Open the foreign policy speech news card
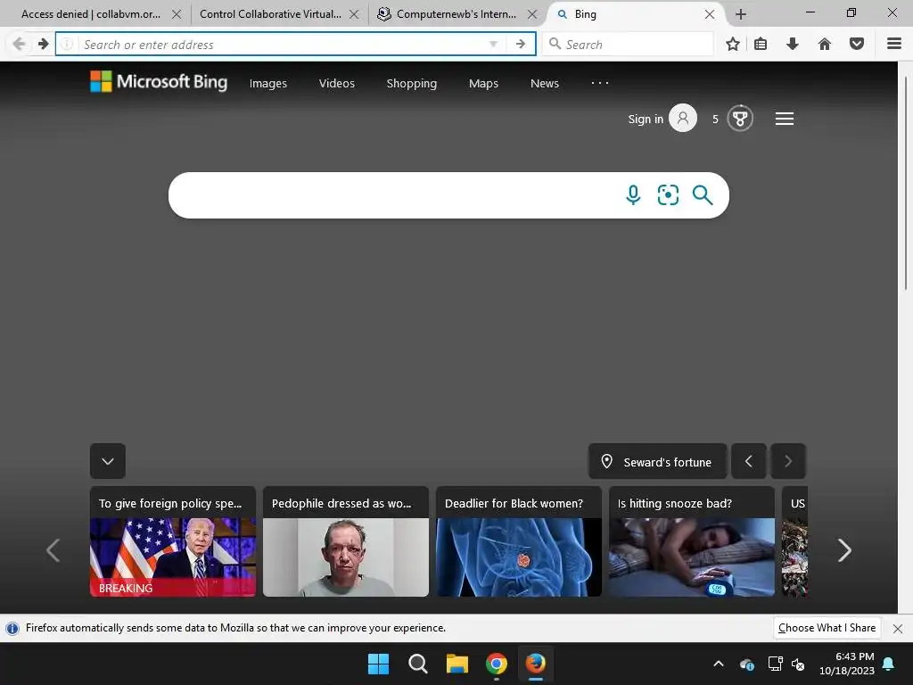Viewport: 913px width, 685px height. tap(173, 541)
